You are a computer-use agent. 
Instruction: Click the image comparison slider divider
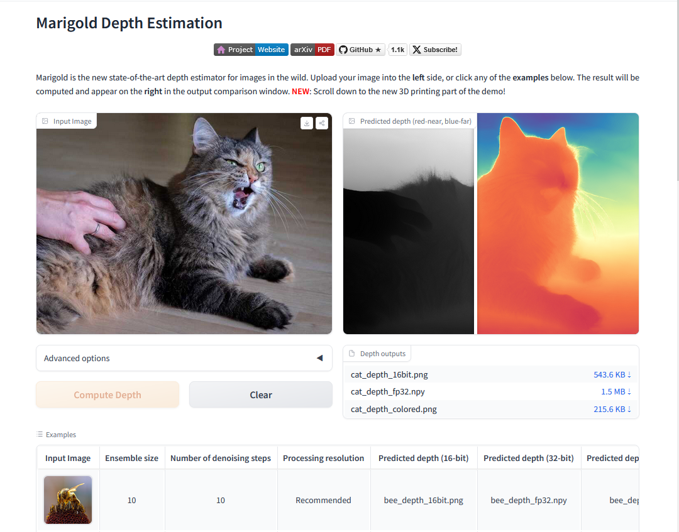pyautogui.click(x=475, y=224)
